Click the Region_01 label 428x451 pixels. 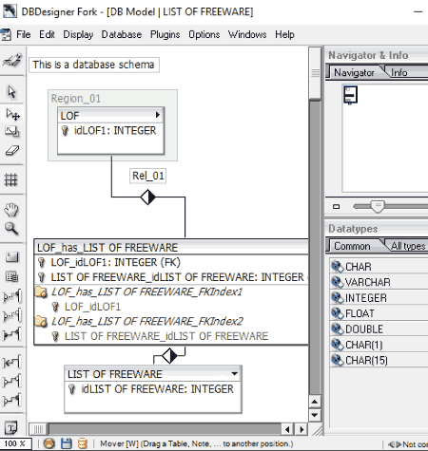(x=76, y=99)
